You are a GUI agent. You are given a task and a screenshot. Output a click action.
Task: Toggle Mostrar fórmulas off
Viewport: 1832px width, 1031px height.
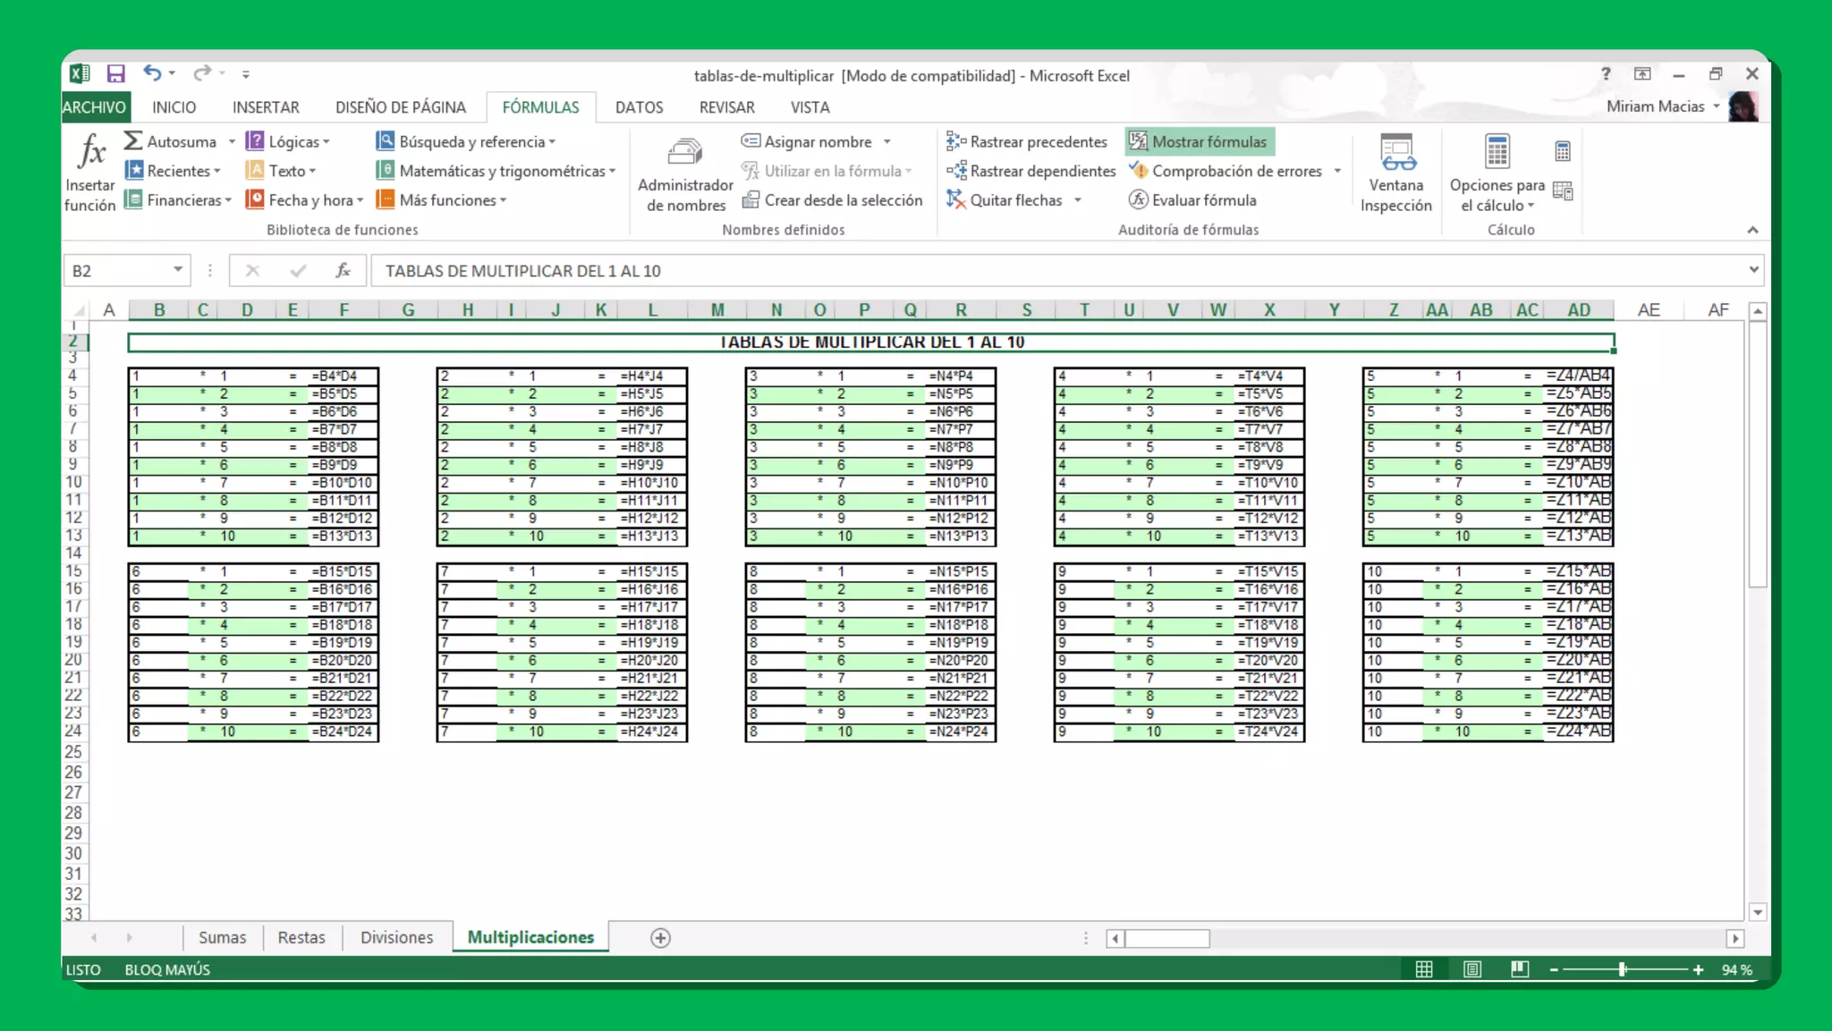click(x=1199, y=141)
